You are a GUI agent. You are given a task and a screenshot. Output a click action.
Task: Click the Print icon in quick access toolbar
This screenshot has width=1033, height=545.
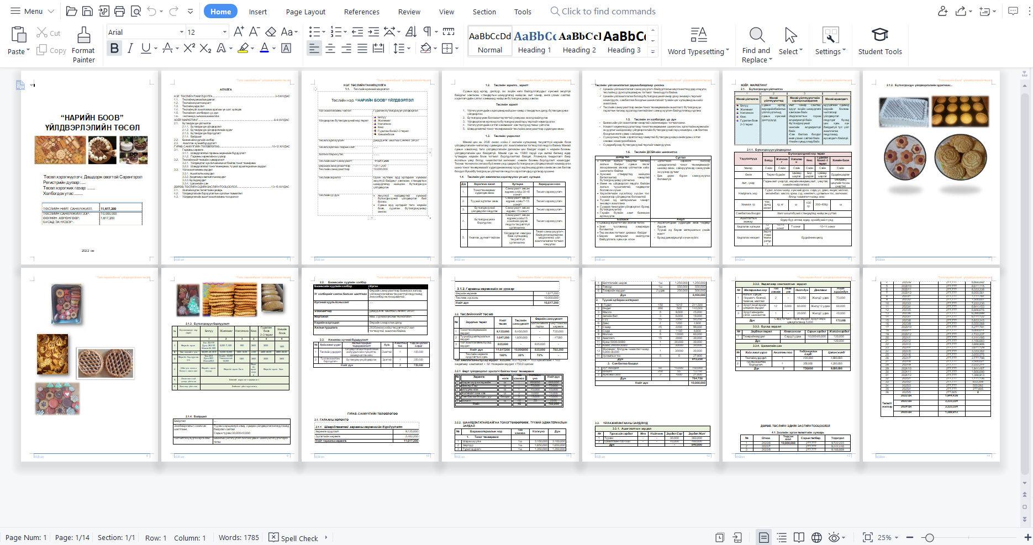coord(119,11)
